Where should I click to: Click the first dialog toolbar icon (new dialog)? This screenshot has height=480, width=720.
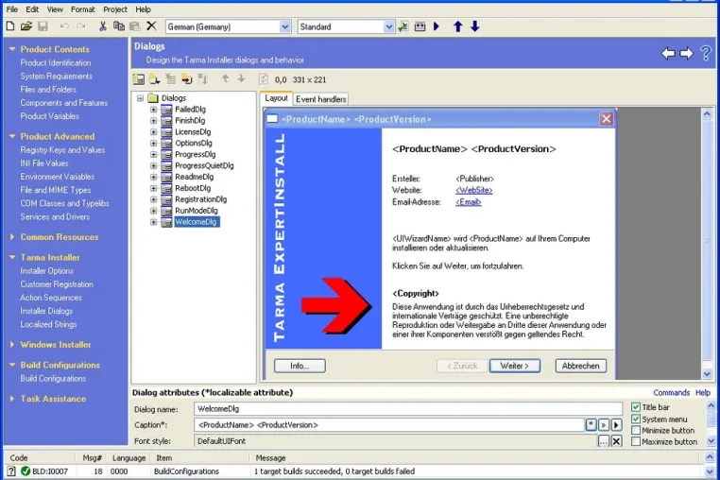pos(138,79)
